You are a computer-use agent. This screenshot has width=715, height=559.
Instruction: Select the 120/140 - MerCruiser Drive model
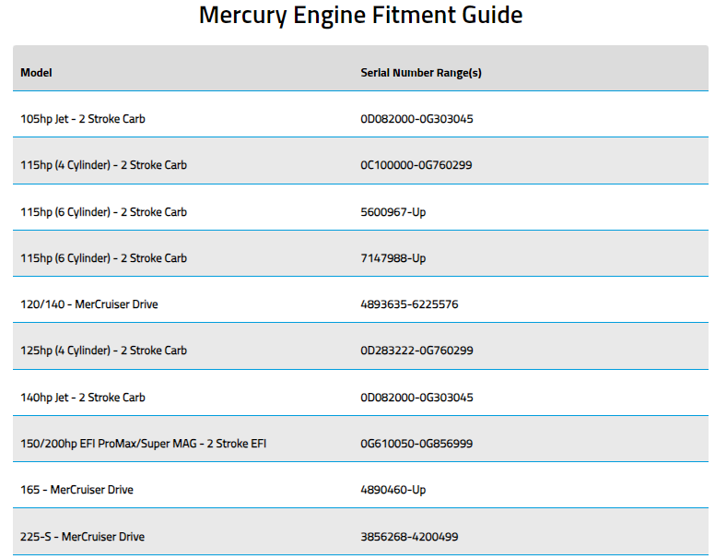tap(88, 304)
